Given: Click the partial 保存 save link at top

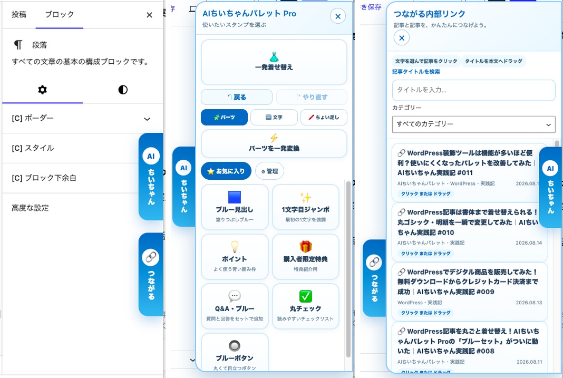Looking at the screenshot, I should coord(371,7).
